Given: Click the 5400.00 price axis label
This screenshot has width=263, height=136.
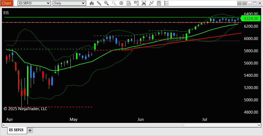Looking at the screenshot, I should 251,75.
